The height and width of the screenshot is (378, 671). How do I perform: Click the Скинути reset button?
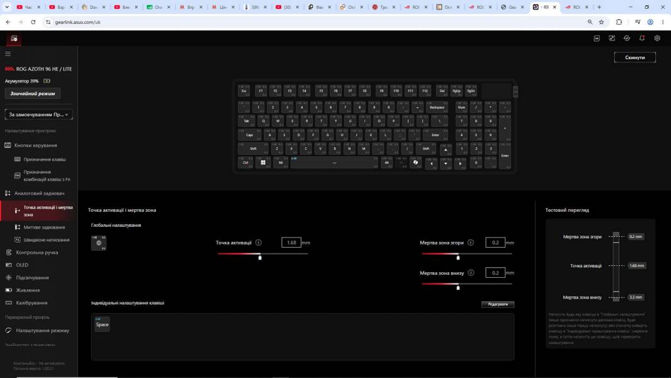(x=634, y=57)
